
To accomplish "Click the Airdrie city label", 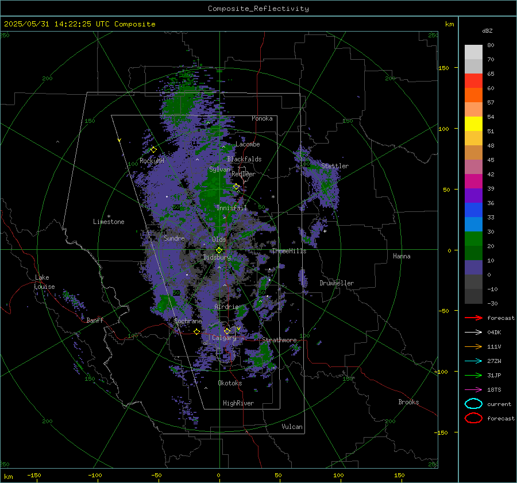I will (x=226, y=307).
